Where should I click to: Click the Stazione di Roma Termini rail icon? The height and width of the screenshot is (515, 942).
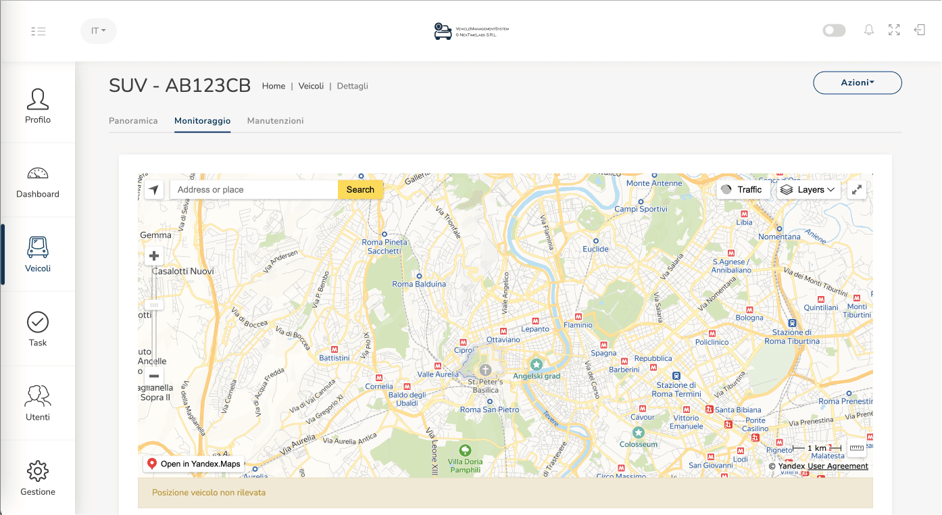[x=676, y=376]
